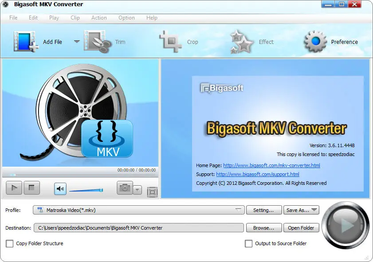
Task: Open the File menu
Action: pyautogui.click(x=13, y=18)
